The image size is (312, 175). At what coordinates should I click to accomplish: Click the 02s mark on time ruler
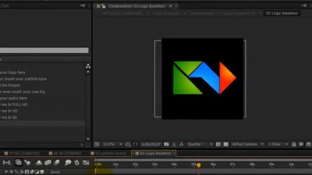click(136, 164)
